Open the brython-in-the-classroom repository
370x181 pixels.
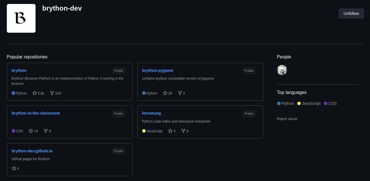[36, 113]
